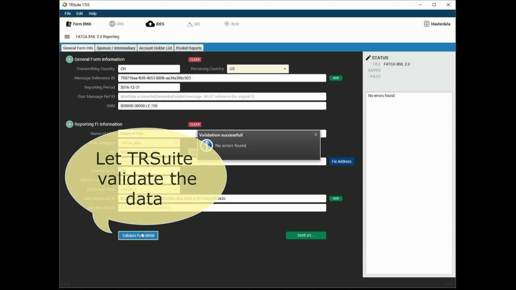516x290 pixels.
Task: Open the CRS module
Action: pyautogui.click(x=117, y=24)
